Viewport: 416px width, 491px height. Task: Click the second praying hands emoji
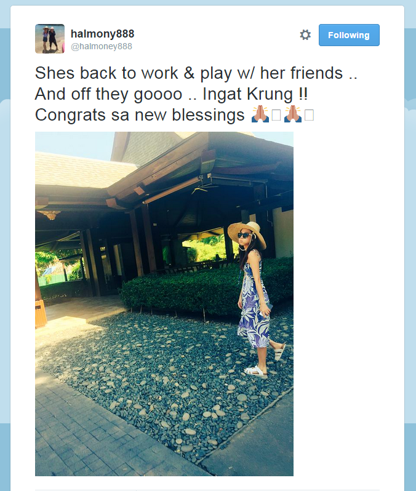coord(293,114)
